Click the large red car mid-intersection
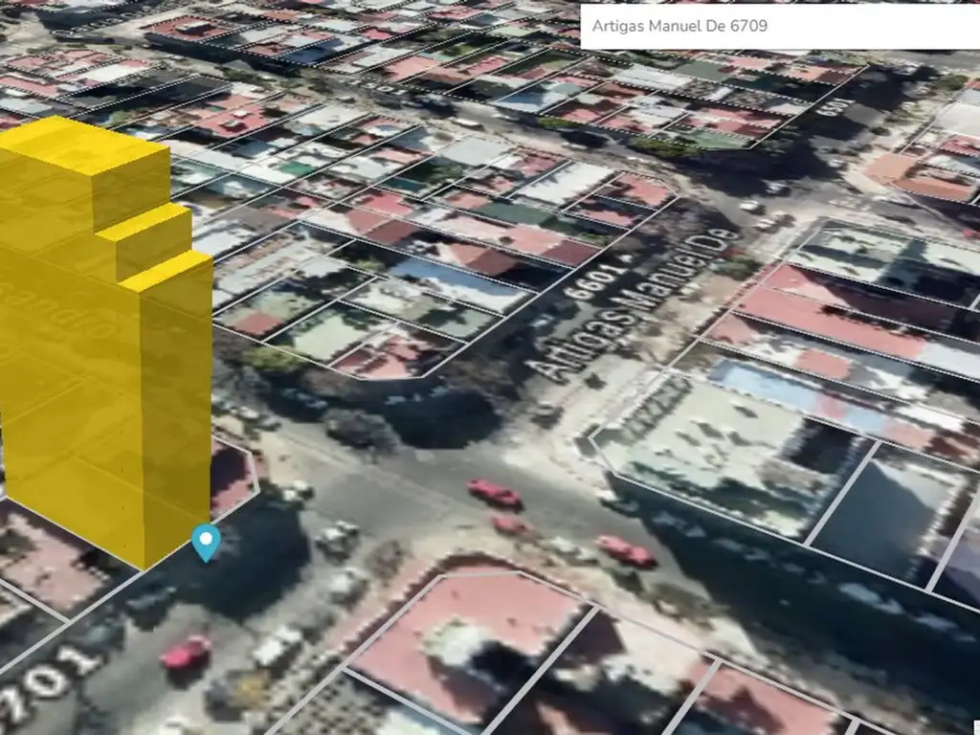This screenshot has width=980, height=735. (495, 493)
